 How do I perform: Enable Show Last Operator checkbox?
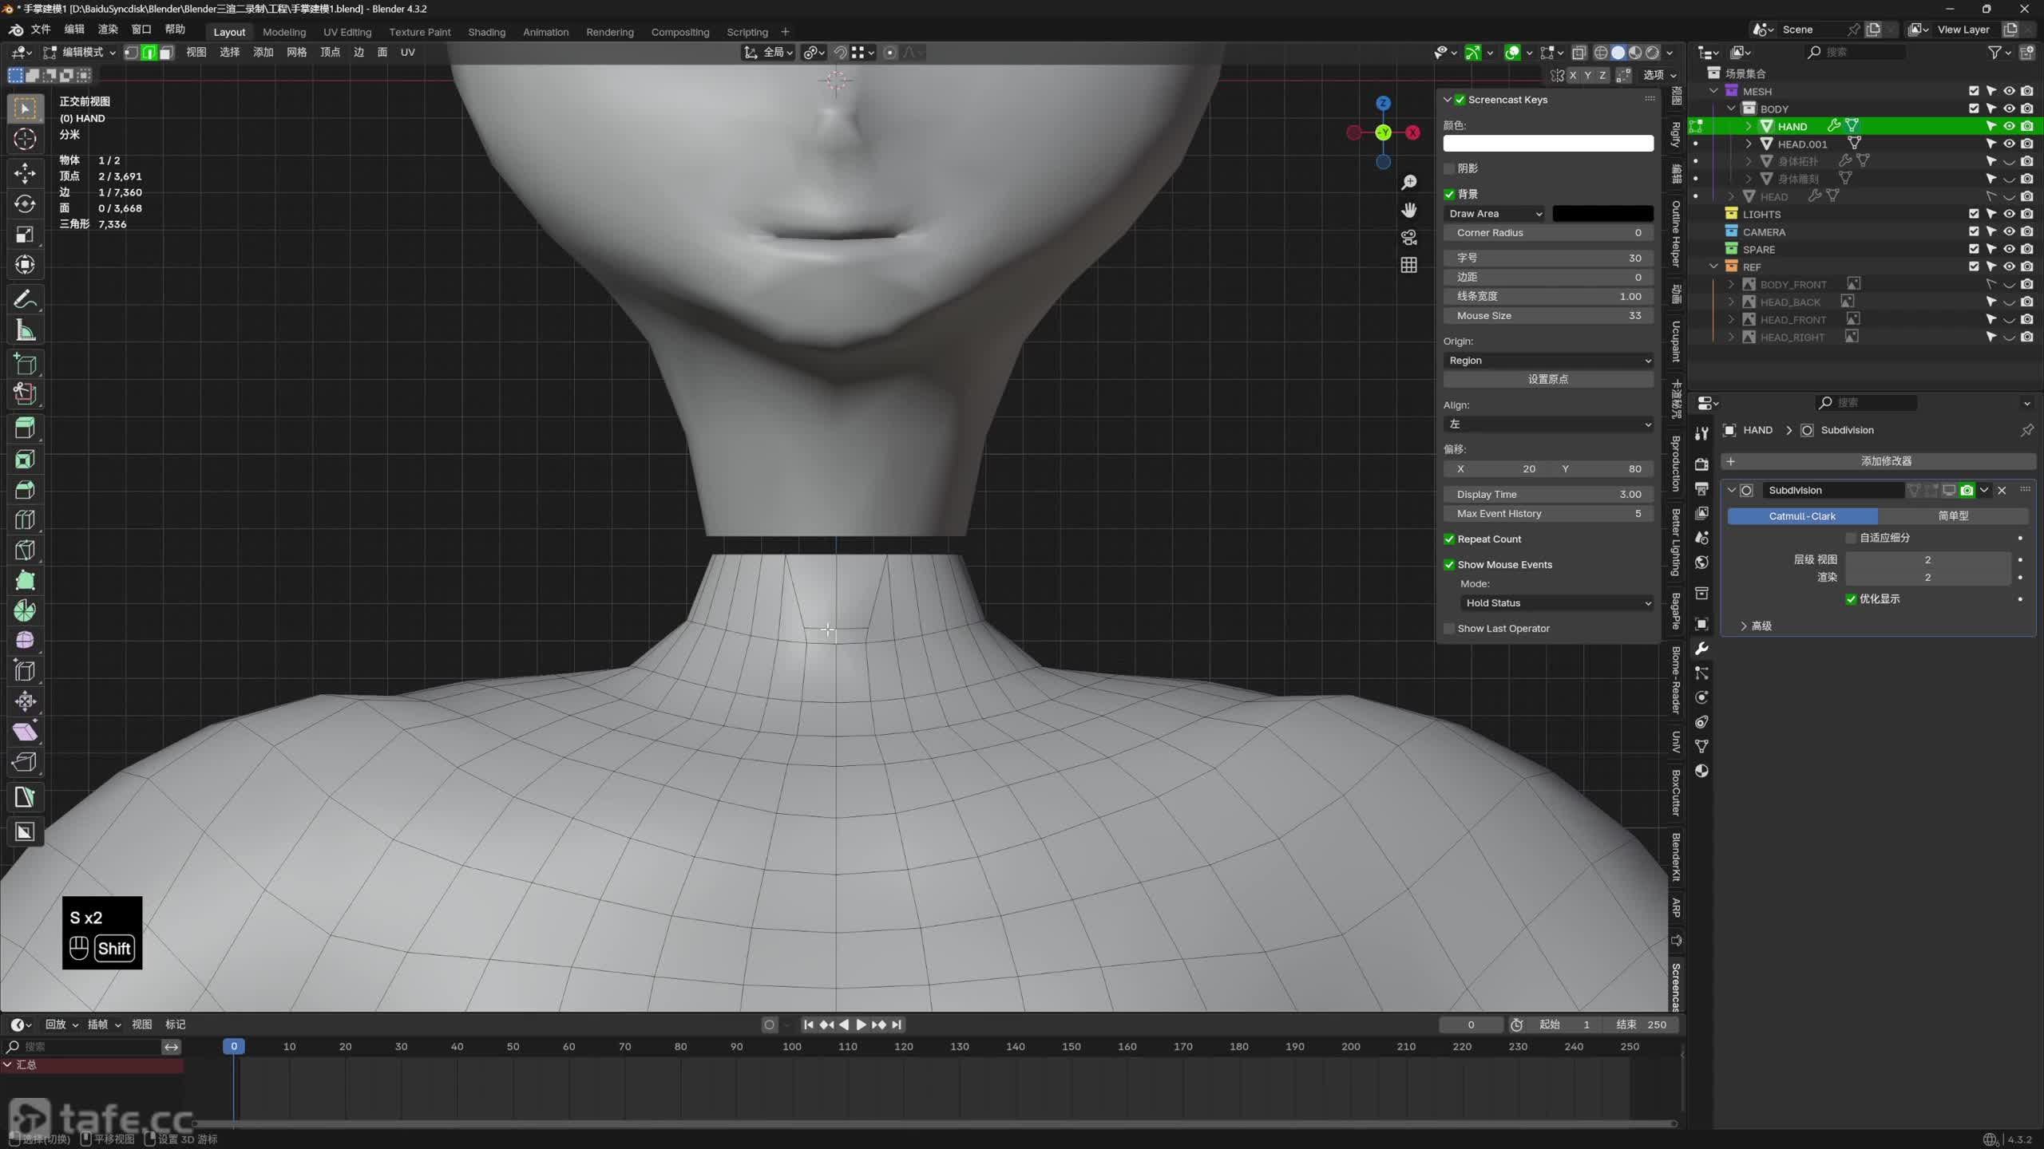1449,629
